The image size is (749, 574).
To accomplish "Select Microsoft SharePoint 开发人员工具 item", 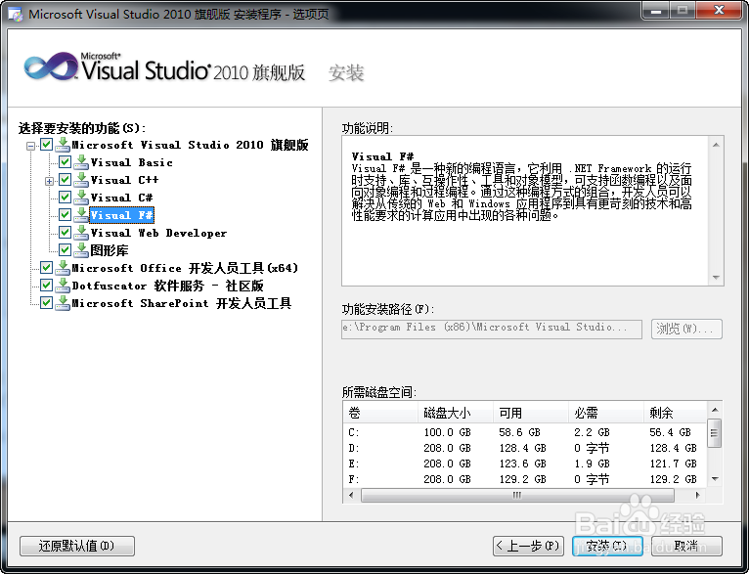I will coord(182,303).
